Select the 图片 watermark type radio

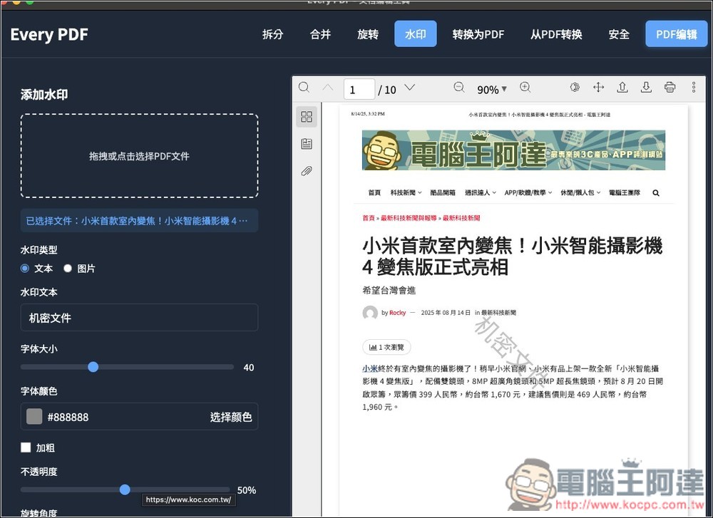click(68, 269)
